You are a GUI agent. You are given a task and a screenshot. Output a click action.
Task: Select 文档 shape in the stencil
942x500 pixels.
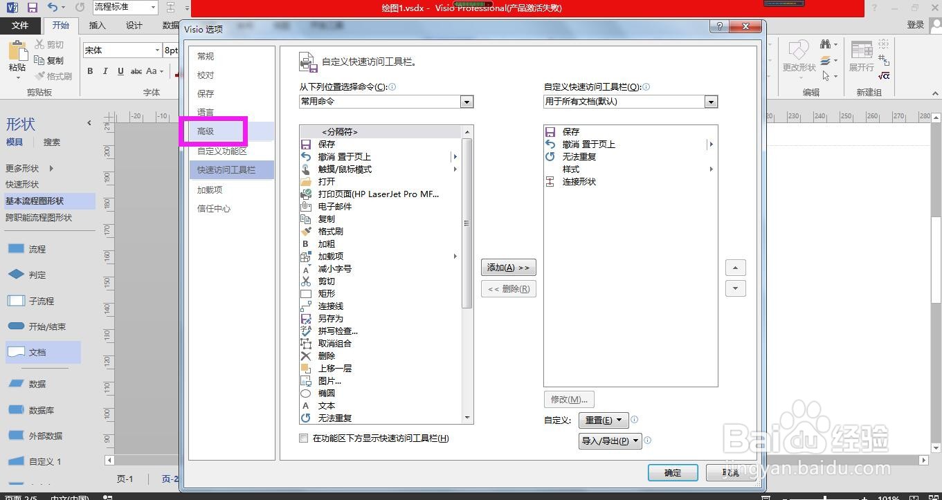[x=43, y=352]
